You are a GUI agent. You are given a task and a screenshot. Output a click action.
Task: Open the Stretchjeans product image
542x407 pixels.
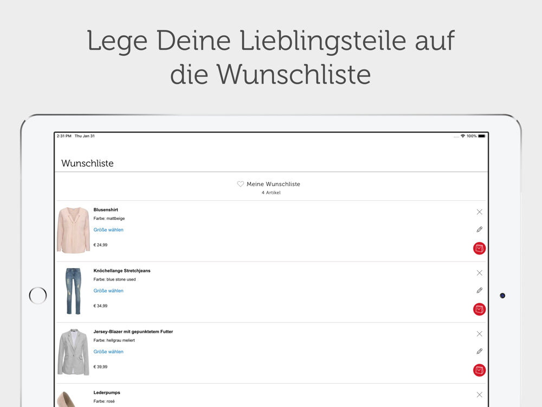(73, 291)
